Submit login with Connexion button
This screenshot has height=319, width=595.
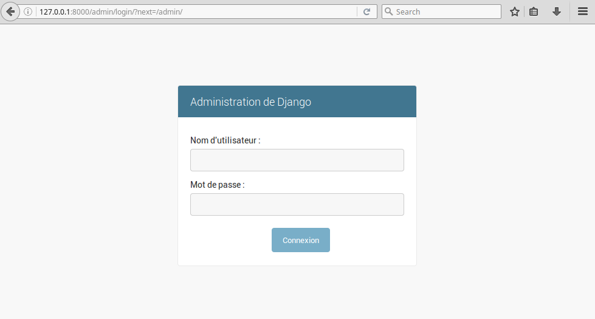tap(300, 240)
